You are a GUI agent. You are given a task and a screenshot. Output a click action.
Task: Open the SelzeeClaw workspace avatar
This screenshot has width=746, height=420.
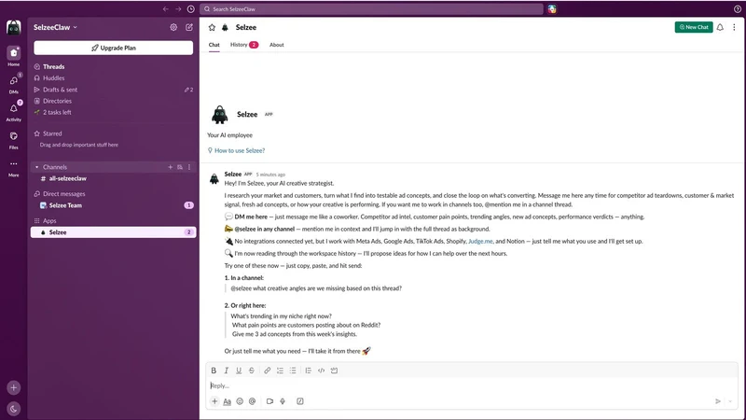(13, 28)
